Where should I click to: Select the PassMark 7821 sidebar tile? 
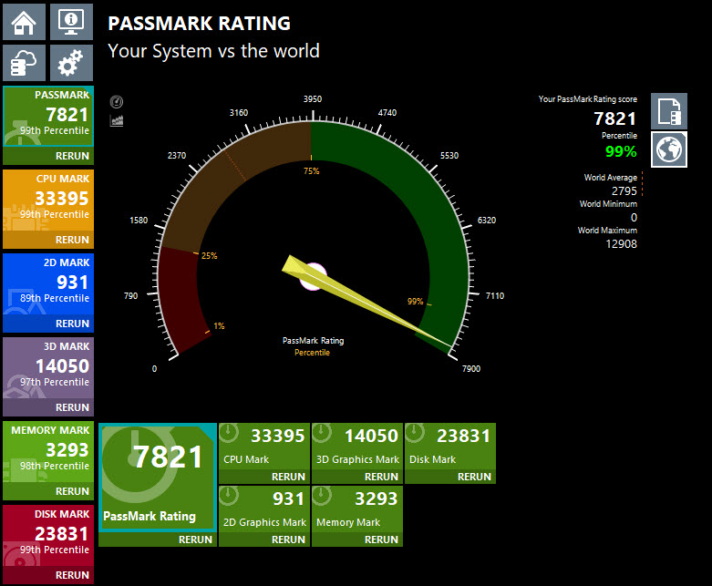point(48,117)
